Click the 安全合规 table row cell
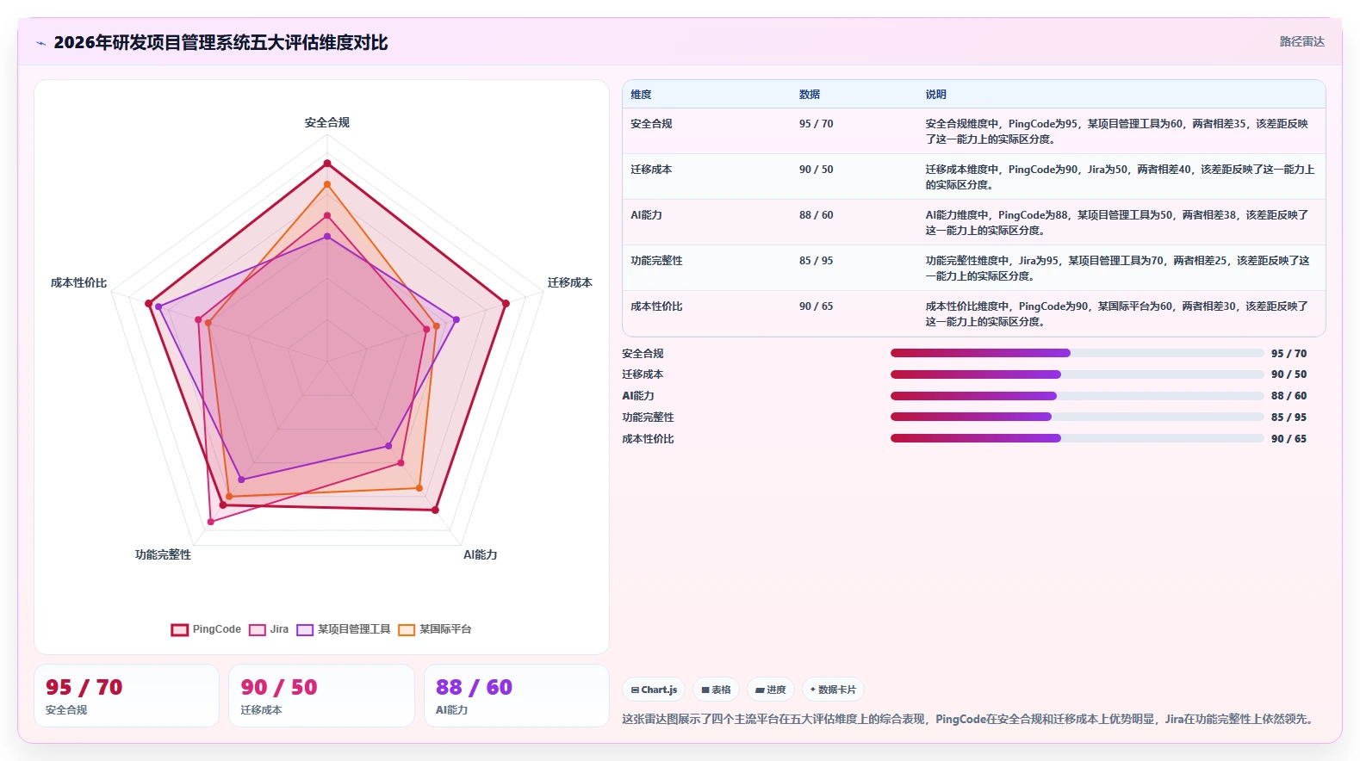1360x761 pixels. [651, 124]
